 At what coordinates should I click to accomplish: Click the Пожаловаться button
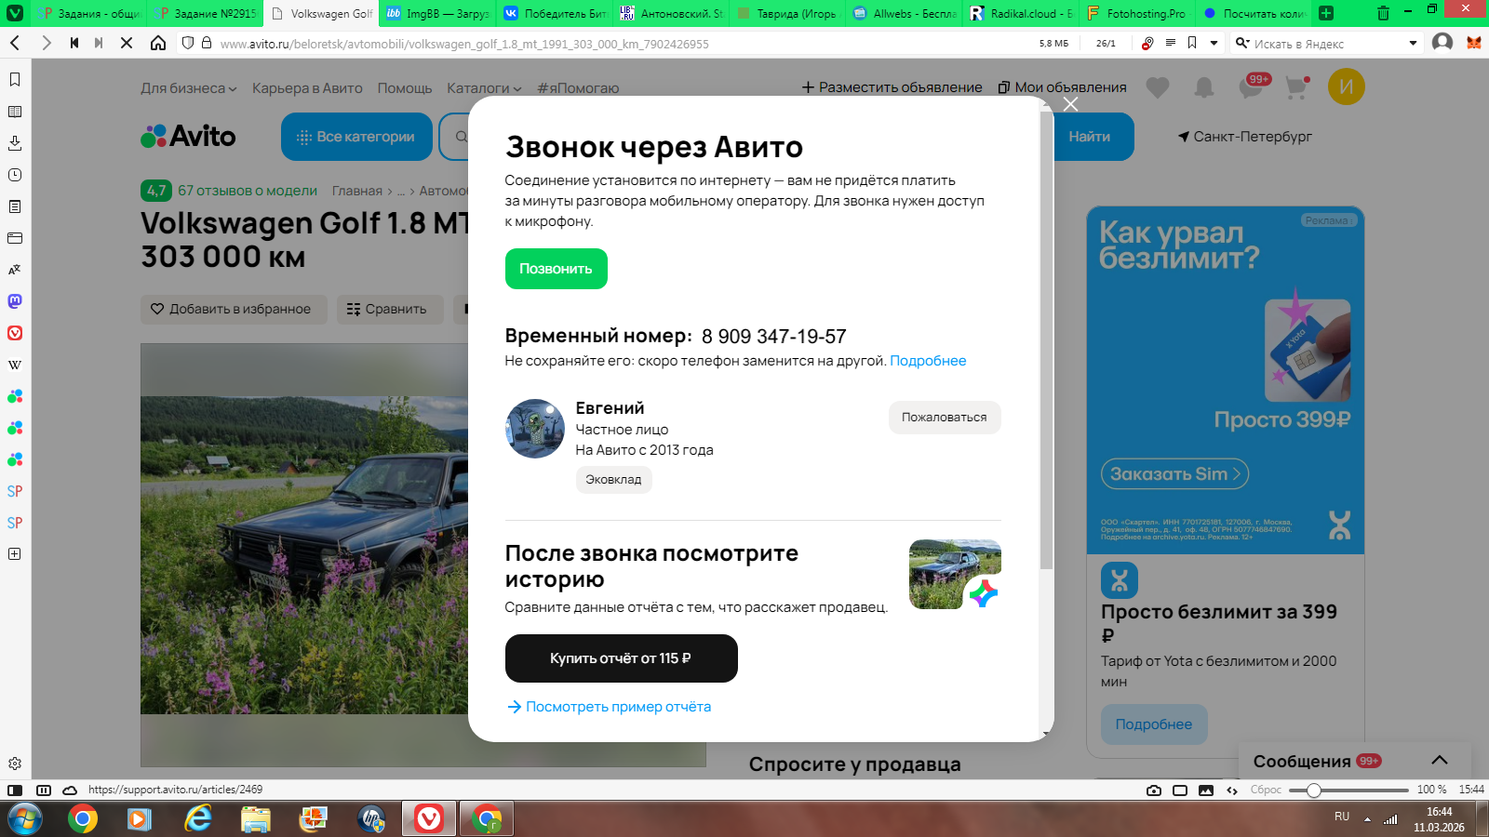point(945,418)
